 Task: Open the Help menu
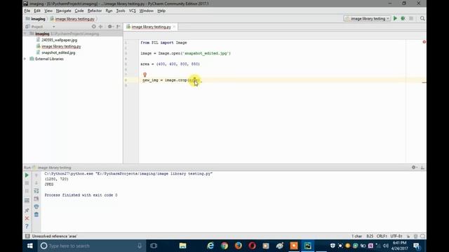point(161,11)
